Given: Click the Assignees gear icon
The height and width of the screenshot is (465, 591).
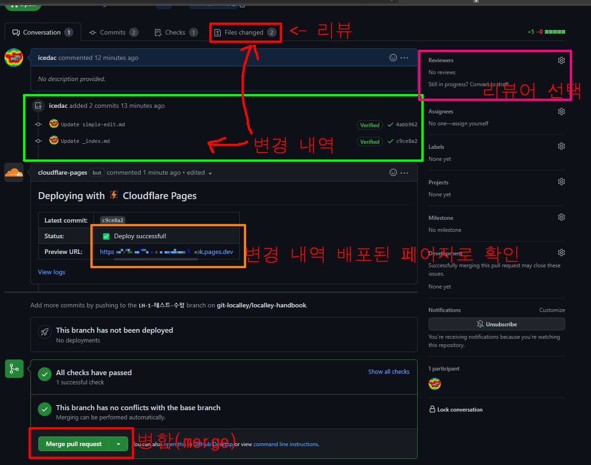Looking at the screenshot, I should point(561,112).
